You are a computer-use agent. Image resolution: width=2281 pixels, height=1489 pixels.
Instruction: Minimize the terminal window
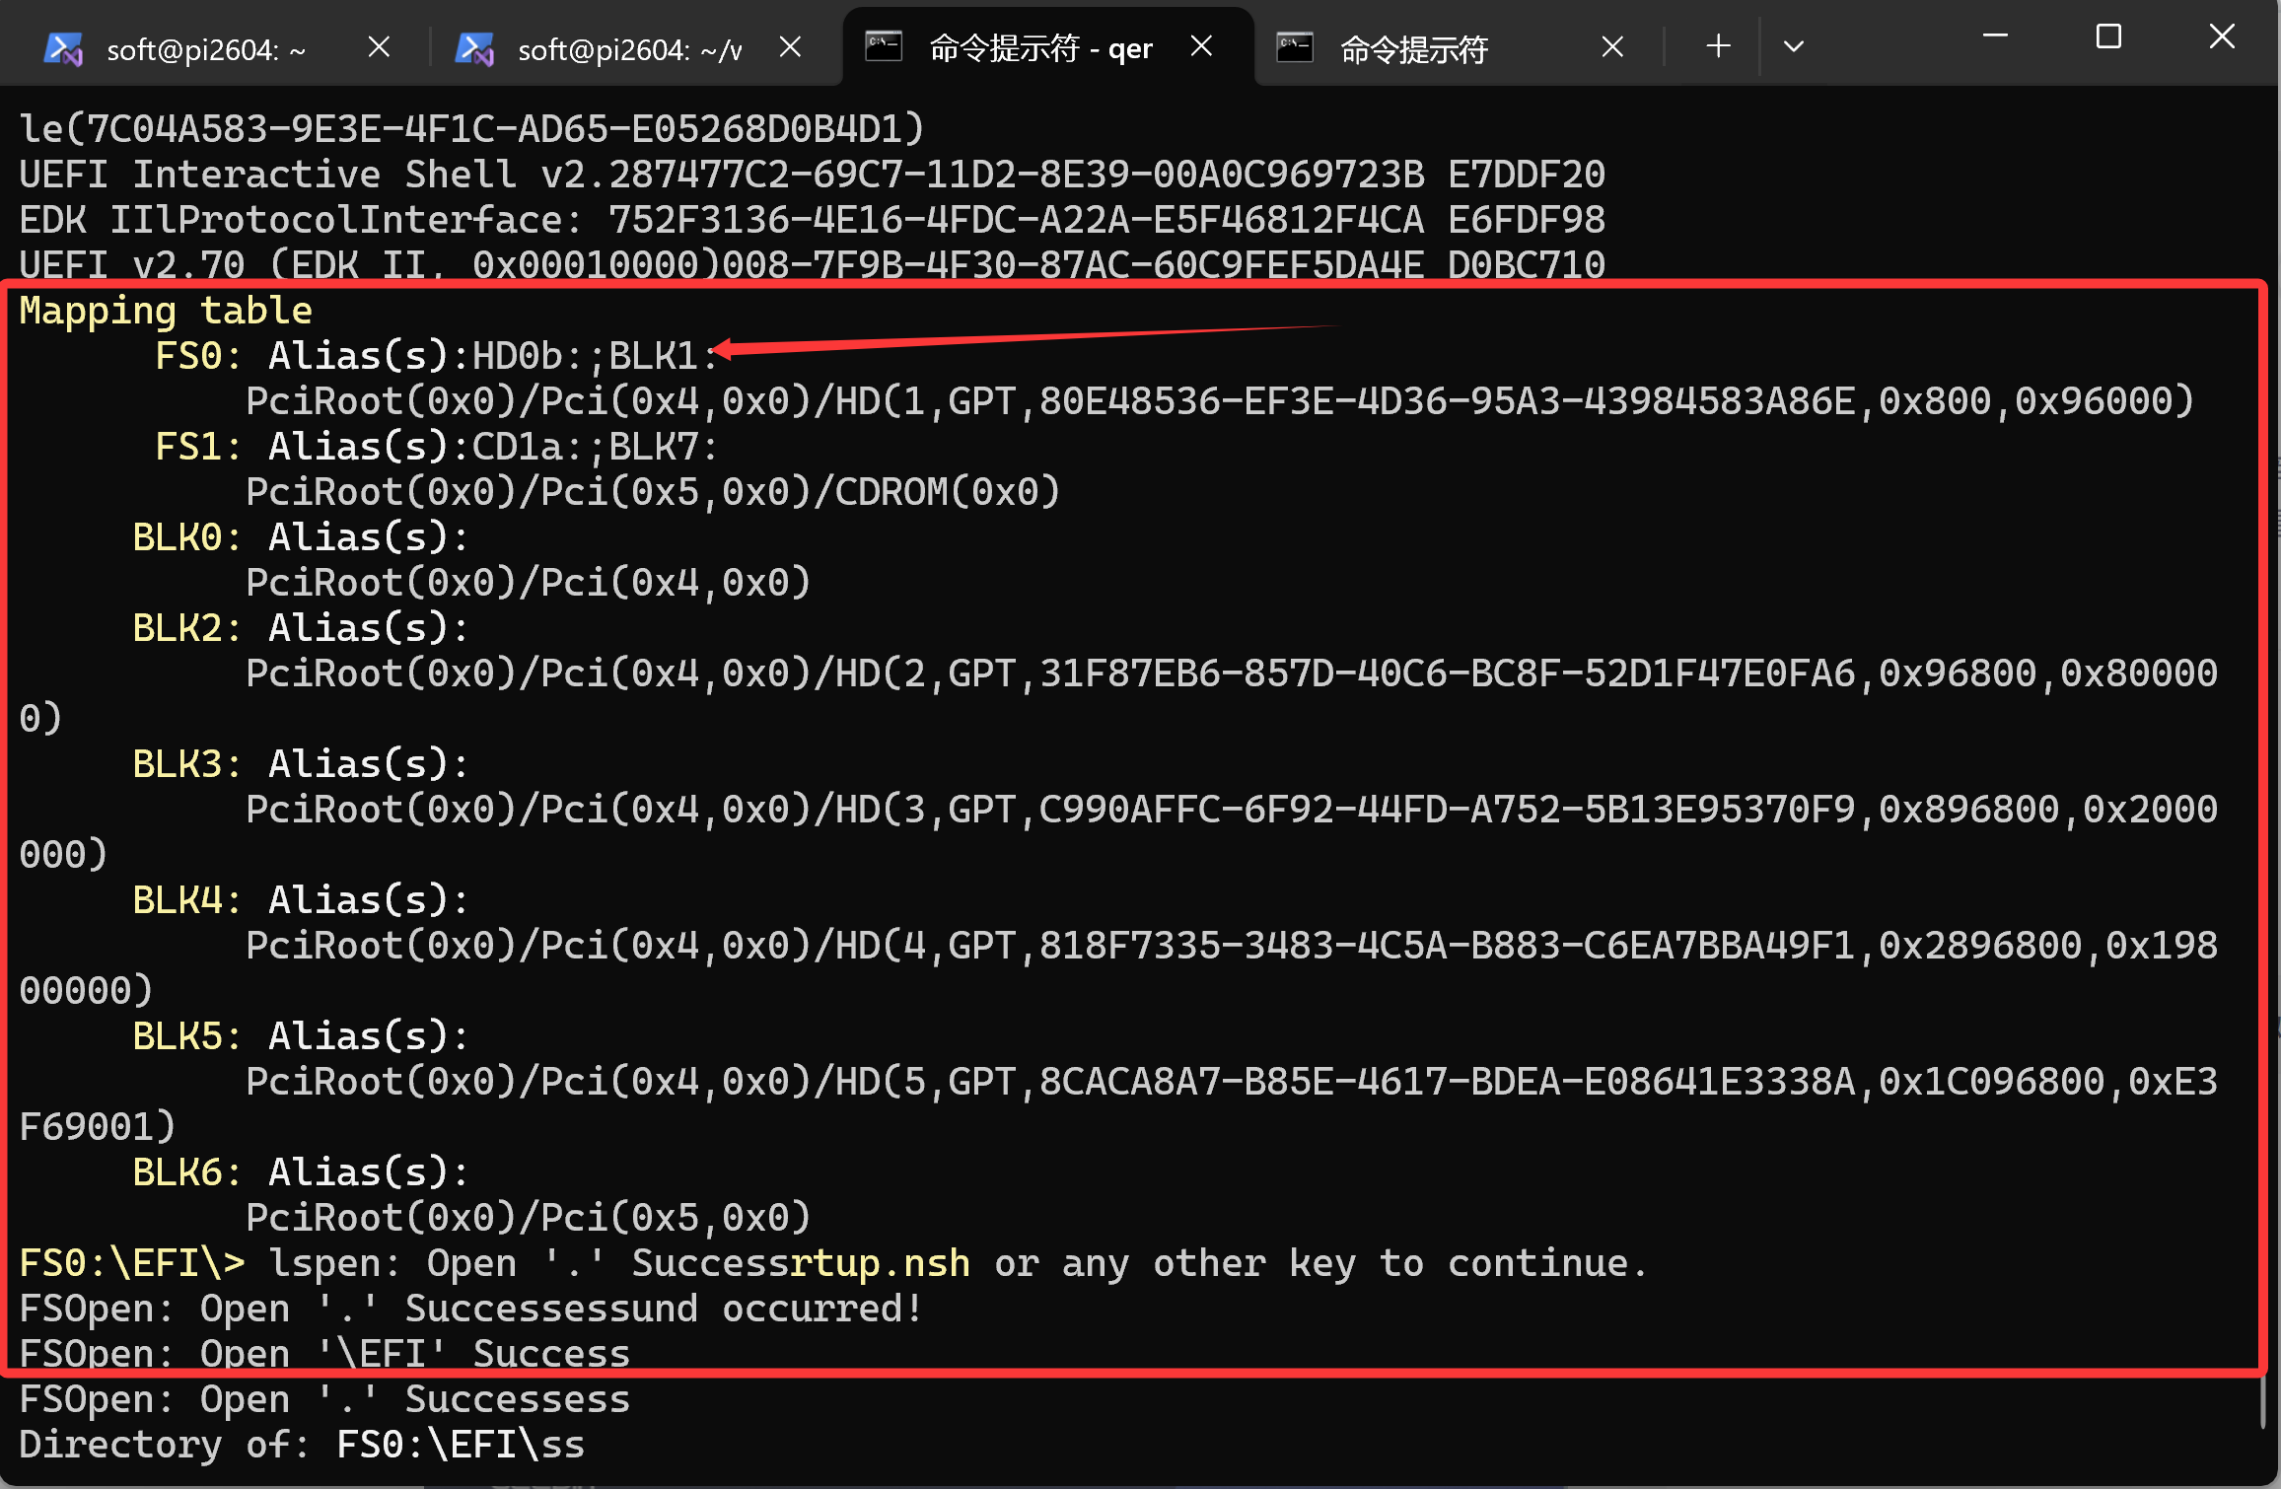(x=1995, y=36)
